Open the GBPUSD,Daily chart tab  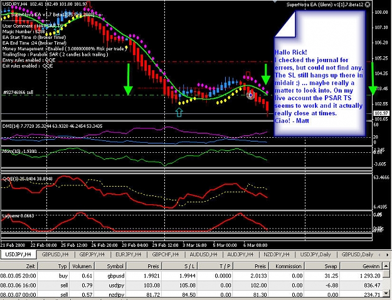coord(358,254)
